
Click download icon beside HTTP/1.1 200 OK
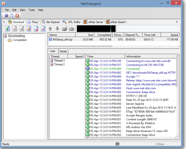click(x=88, y=96)
